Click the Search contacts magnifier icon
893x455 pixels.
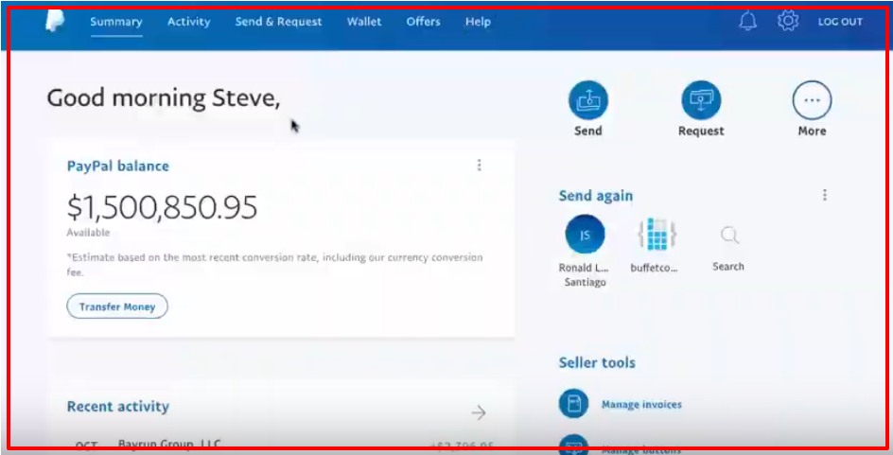729,235
